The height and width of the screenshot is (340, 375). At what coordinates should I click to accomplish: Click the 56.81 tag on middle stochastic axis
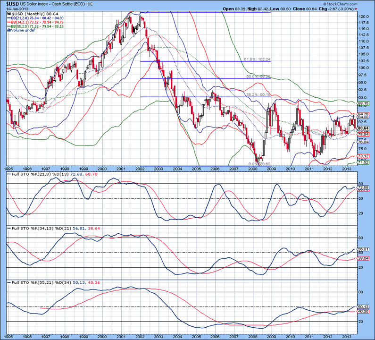pos(362,249)
